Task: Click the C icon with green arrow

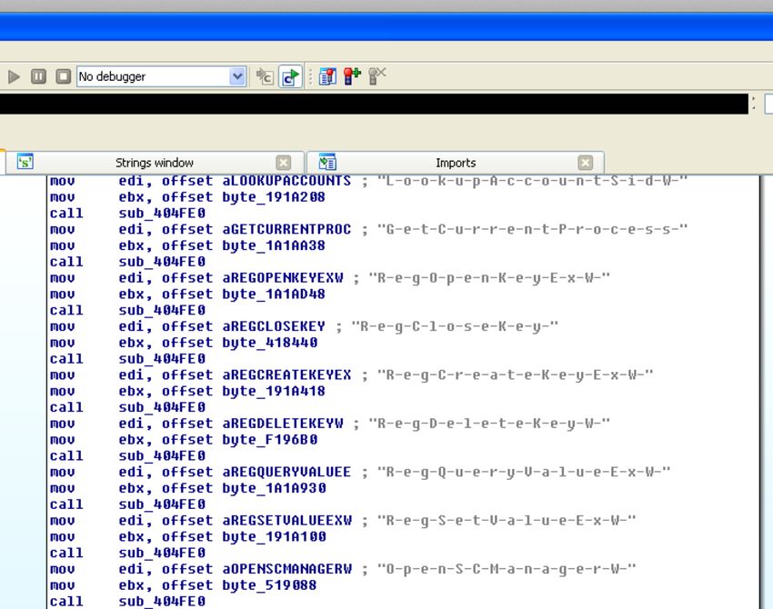Action: coord(291,77)
